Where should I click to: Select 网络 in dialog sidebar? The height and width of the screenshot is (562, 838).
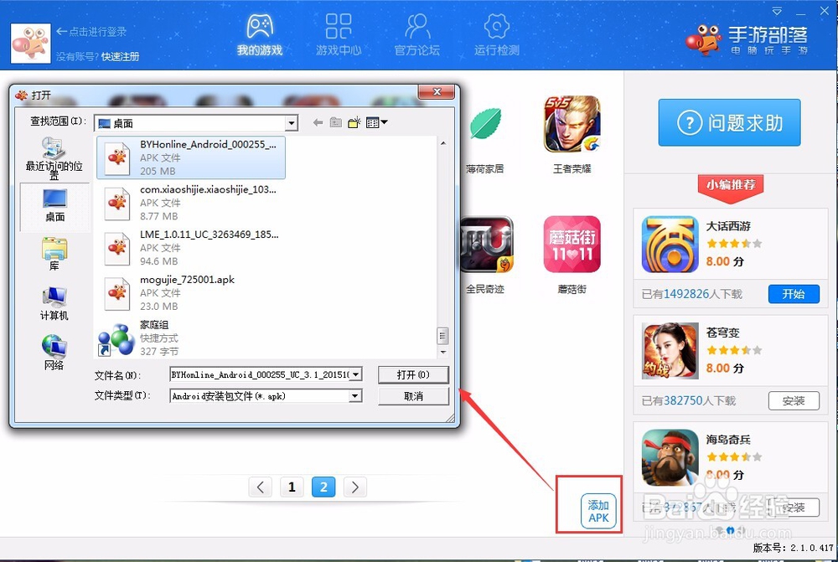54,353
